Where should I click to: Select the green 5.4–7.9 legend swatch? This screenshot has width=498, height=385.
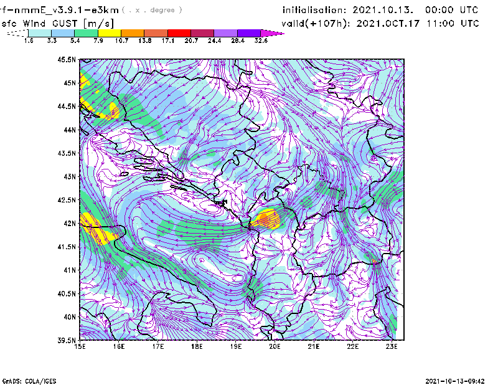(86, 33)
